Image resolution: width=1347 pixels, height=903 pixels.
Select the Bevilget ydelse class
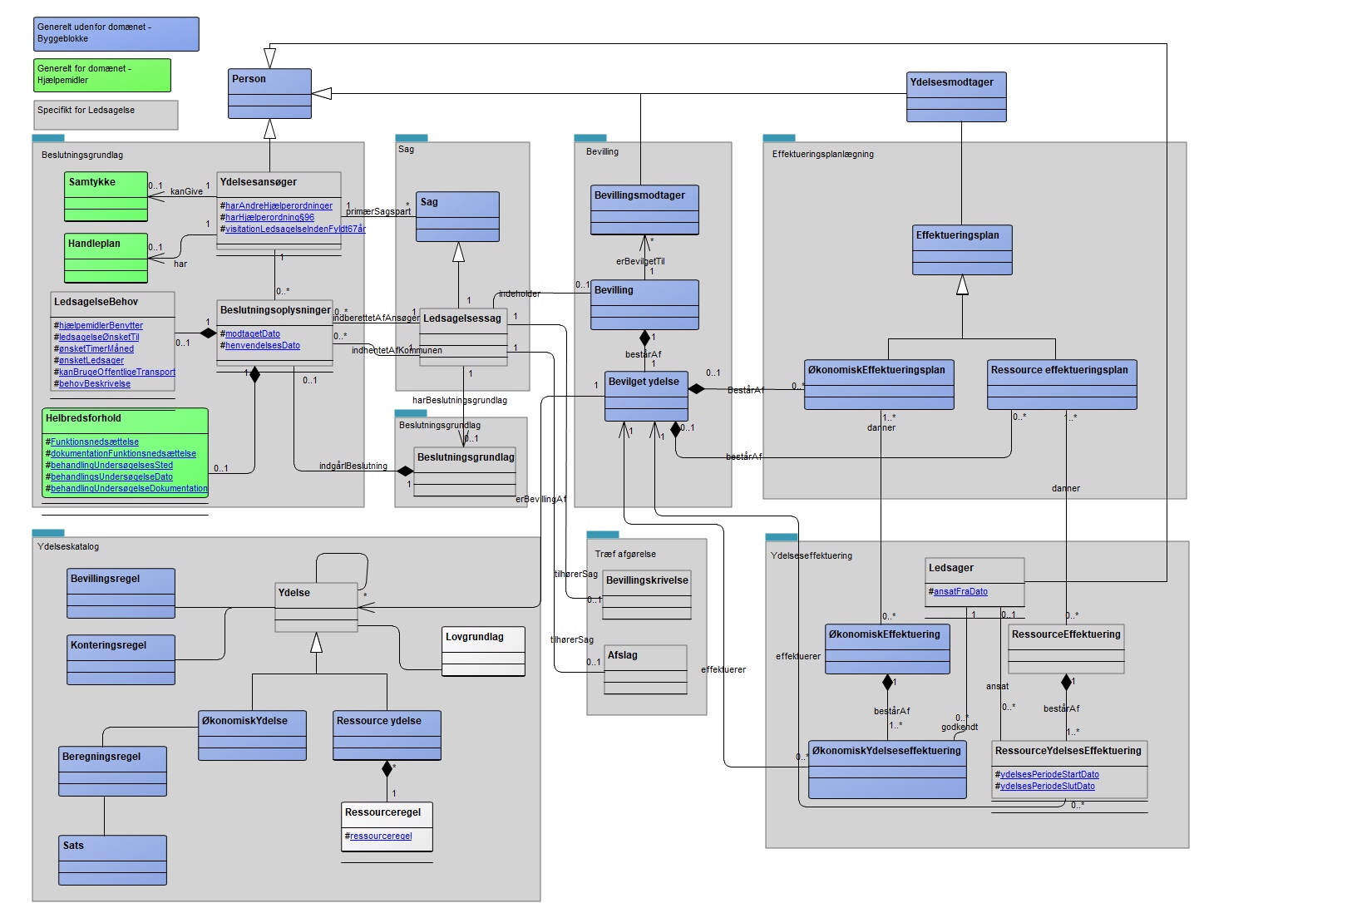tap(646, 396)
